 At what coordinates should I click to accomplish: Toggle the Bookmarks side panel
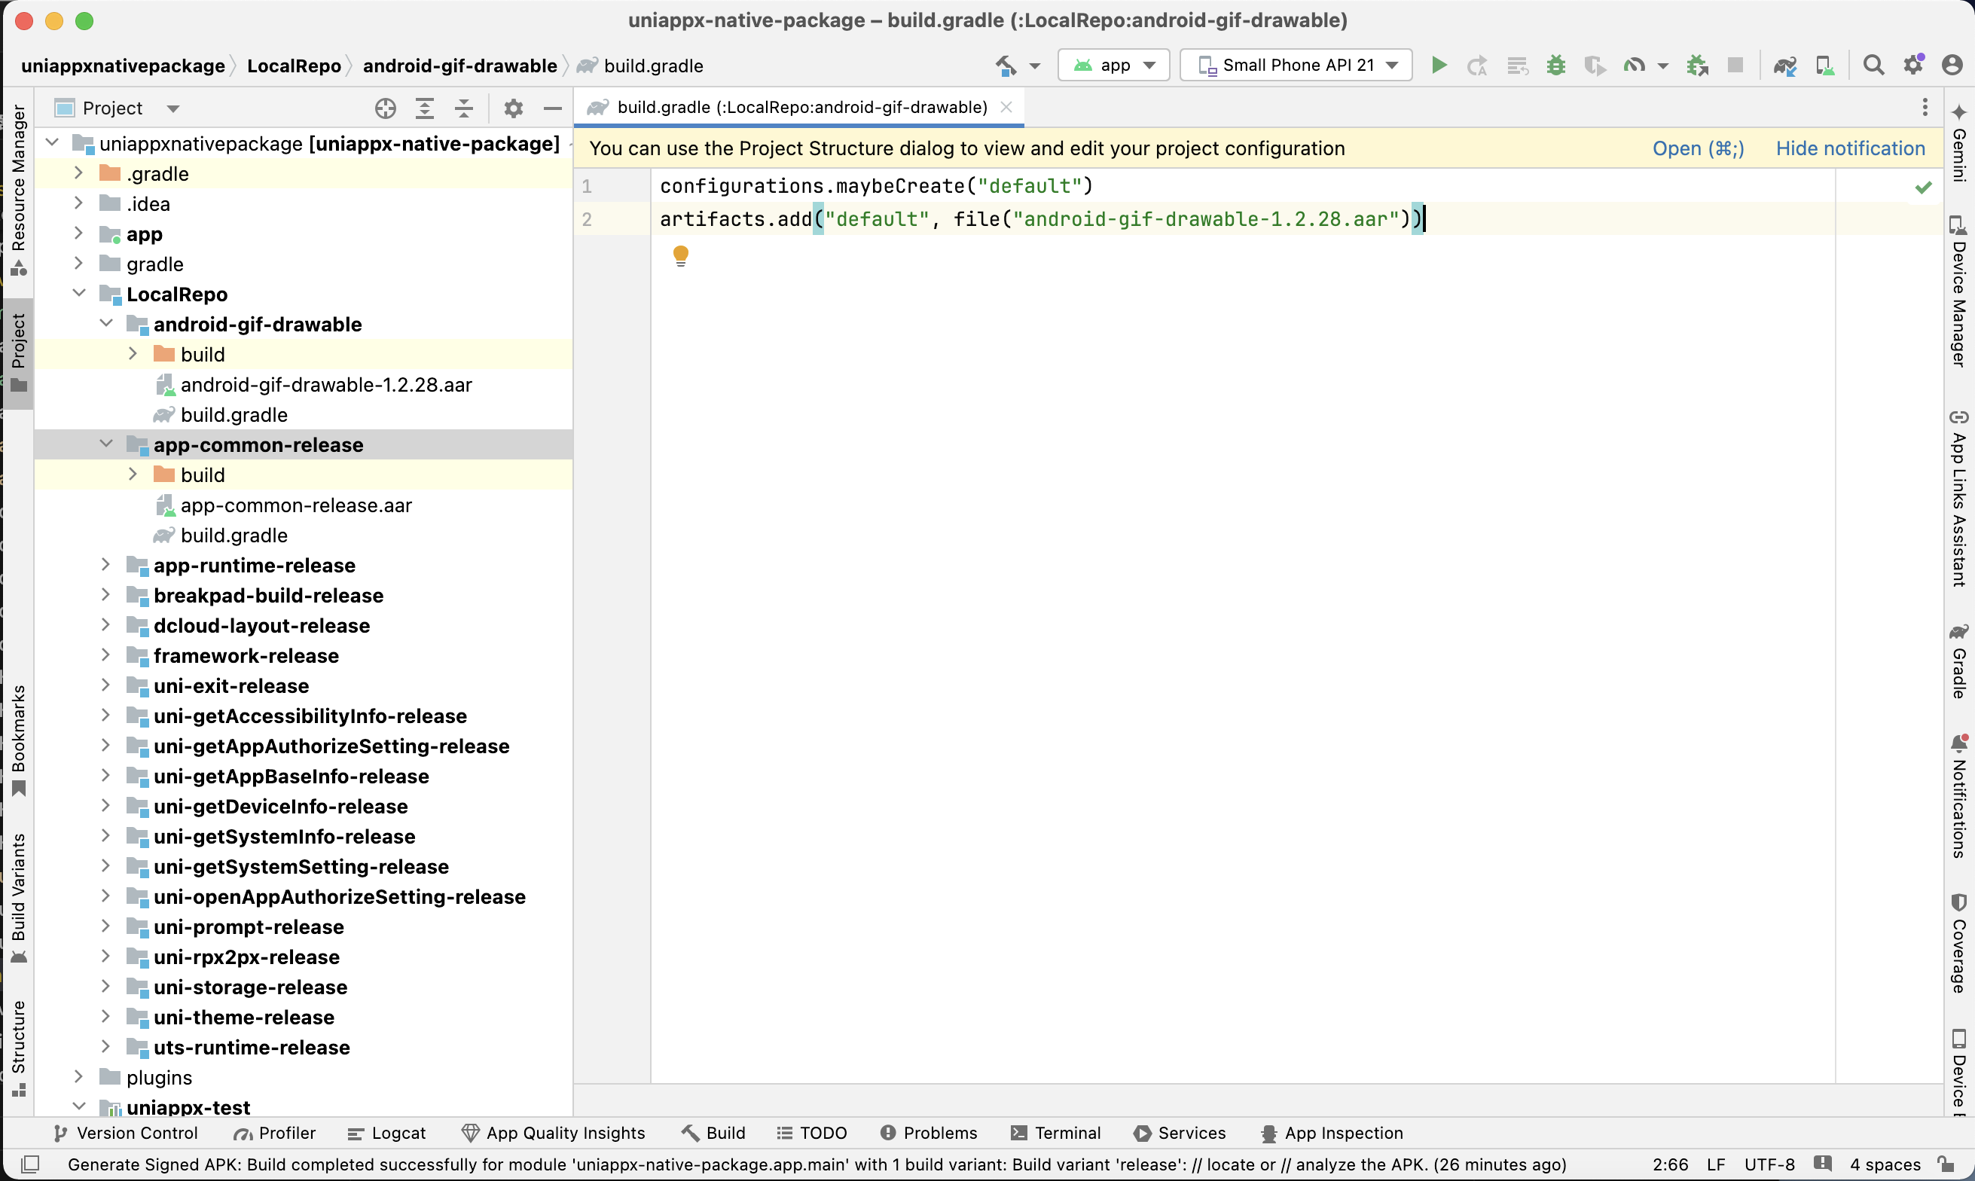[x=18, y=740]
